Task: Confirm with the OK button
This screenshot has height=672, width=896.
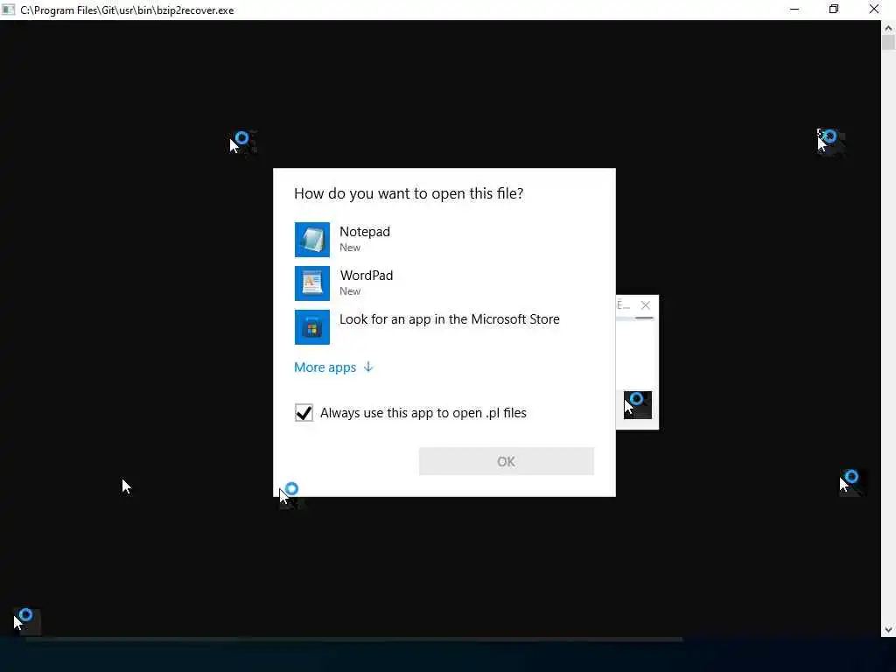Action: (x=507, y=461)
